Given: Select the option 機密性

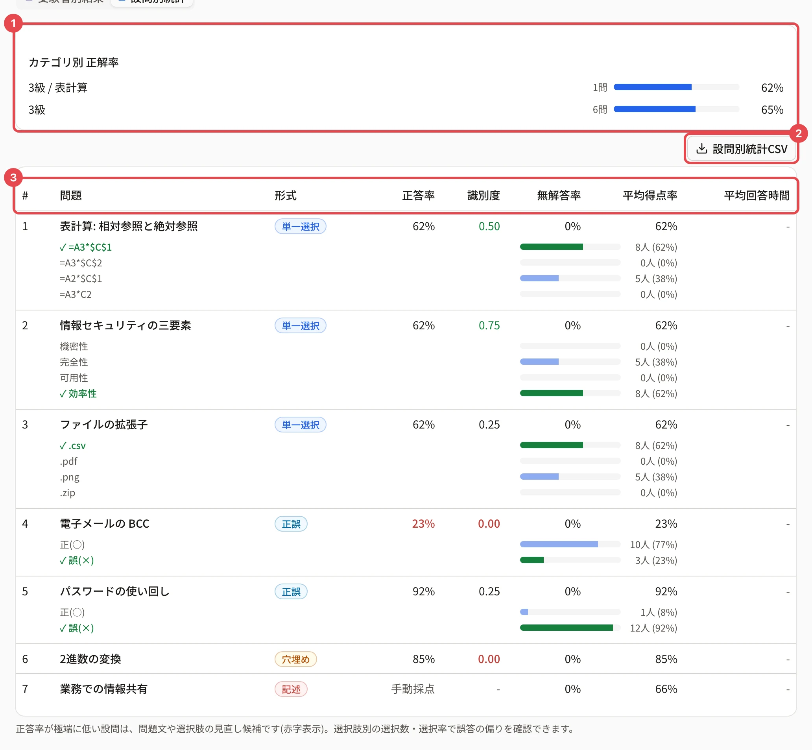Looking at the screenshot, I should [74, 346].
